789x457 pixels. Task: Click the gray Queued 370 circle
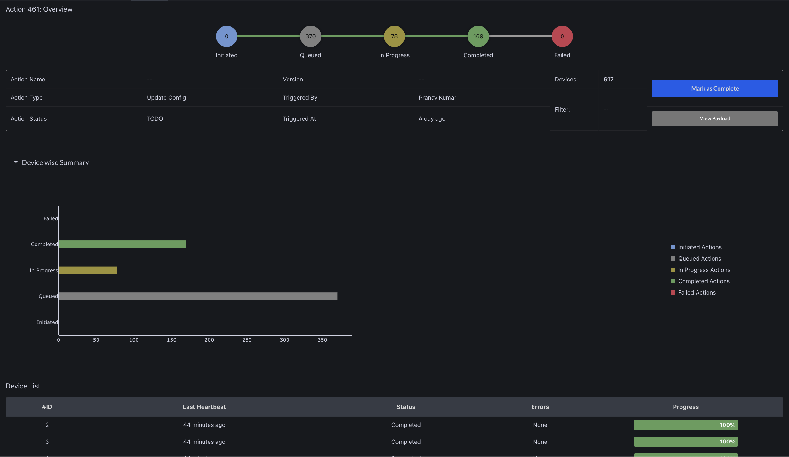coord(310,36)
